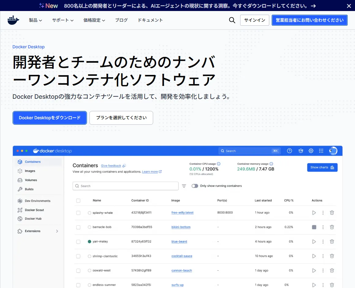Click the Give feedback link

pos(111,166)
